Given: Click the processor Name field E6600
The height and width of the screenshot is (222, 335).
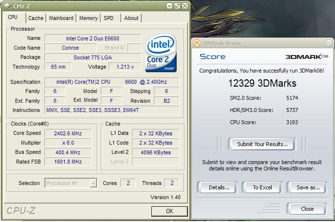Looking at the screenshot, I should 93,38.
